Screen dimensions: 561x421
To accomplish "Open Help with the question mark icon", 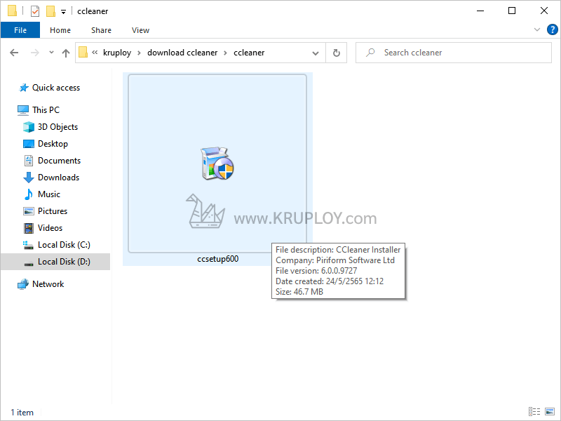I will (552, 29).
